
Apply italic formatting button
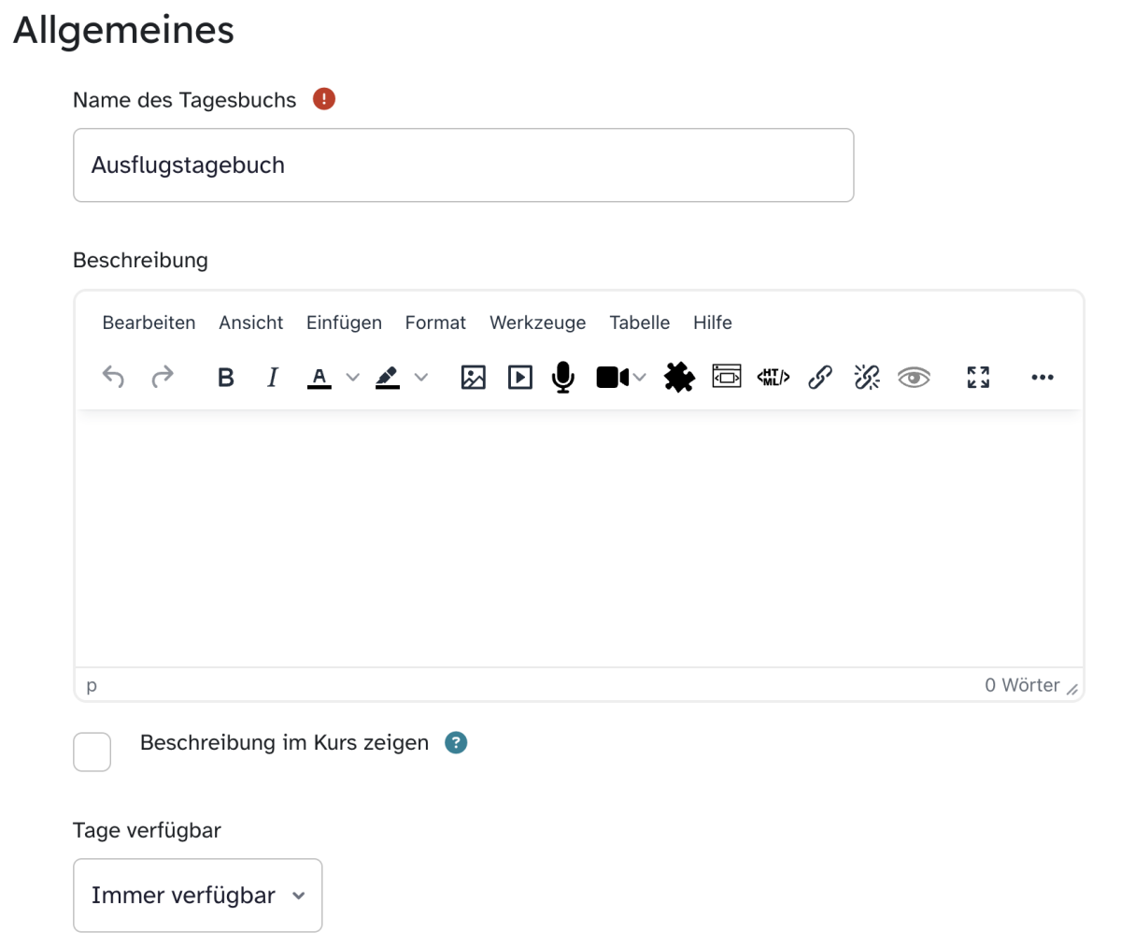pos(272,377)
